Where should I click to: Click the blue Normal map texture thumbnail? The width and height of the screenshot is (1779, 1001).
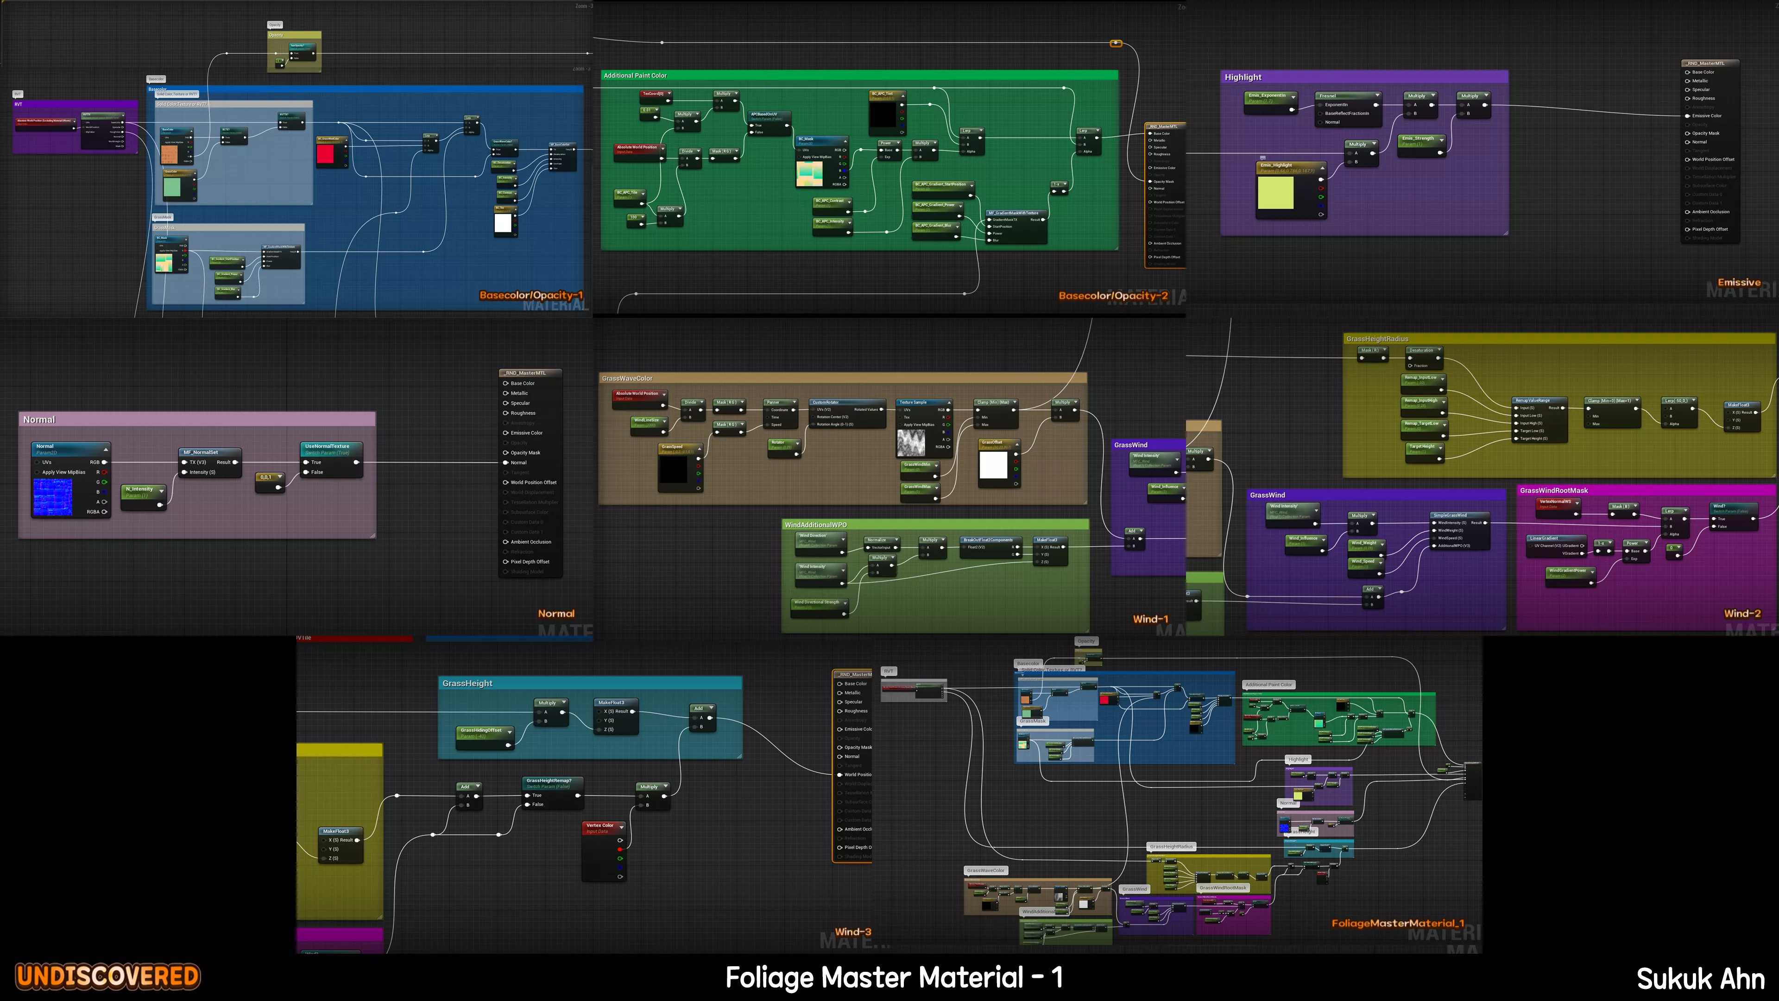tap(52, 497)
